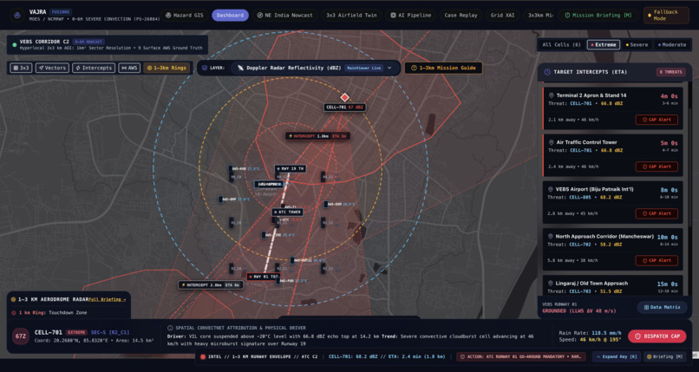699x372 pixels.
Task: Click the ACTION: ATC RUNWAY 01 GO-AROUND alert
Action: [x=521, y=357]
